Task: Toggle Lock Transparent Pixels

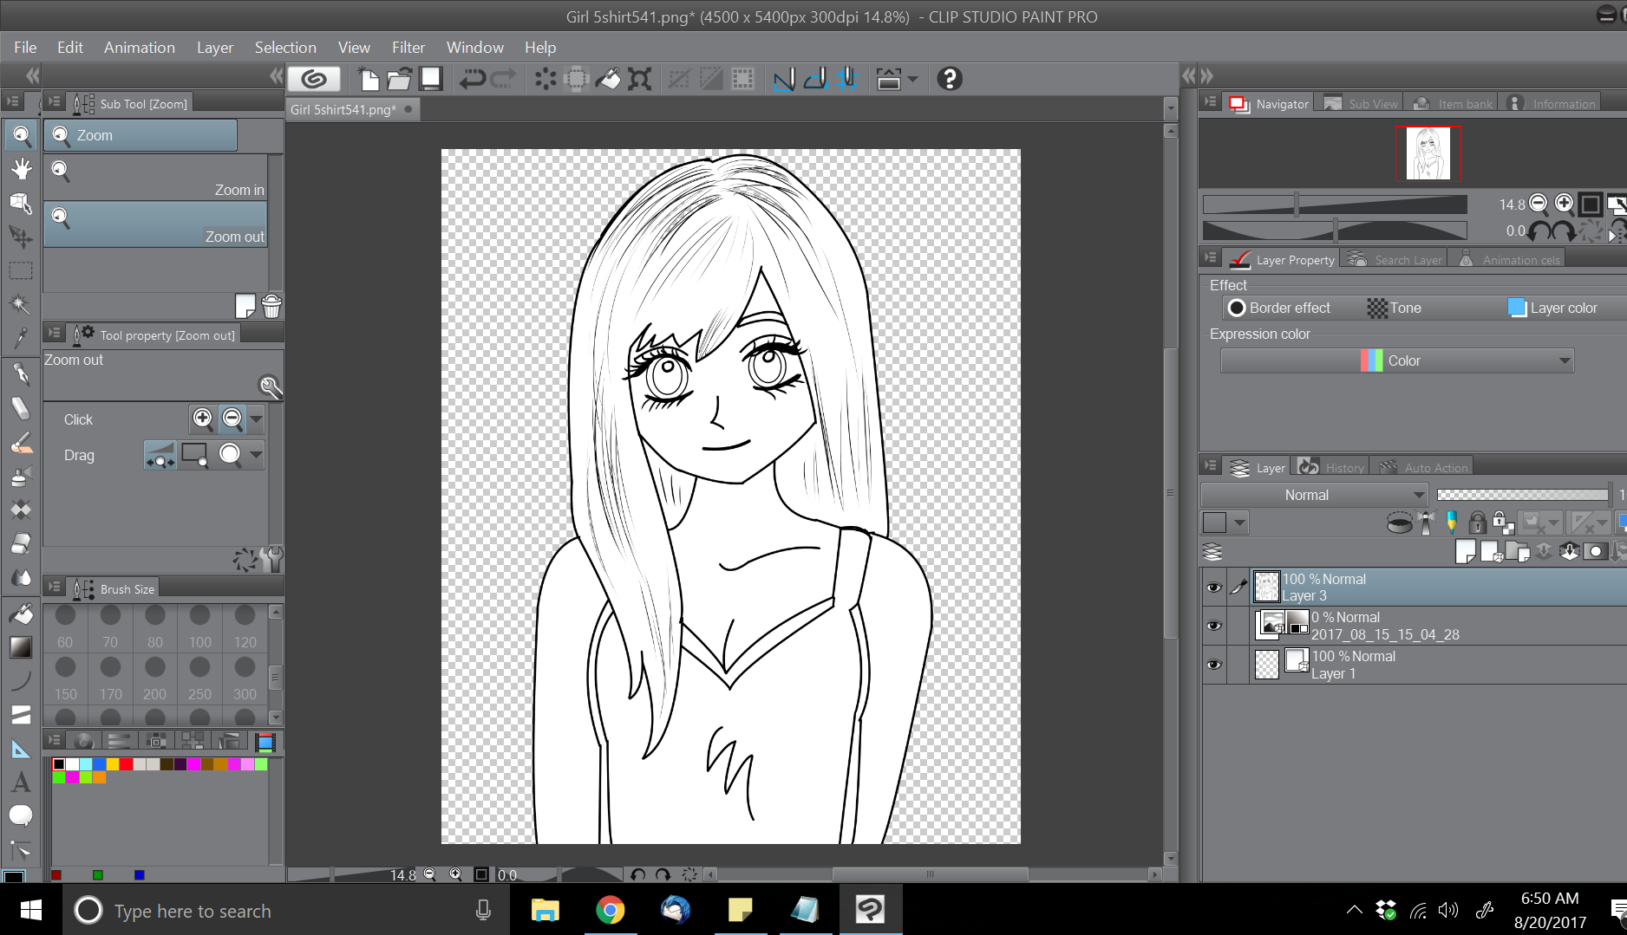Action: [1503, 523]
